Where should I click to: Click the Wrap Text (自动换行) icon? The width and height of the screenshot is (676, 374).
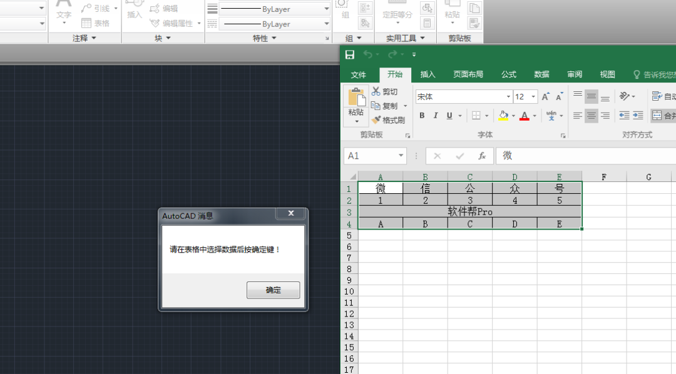[658, 96]
